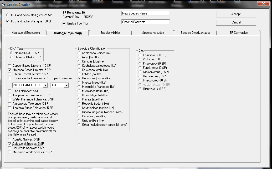Uncheck the Methane-Based Lifeform checkbox
The width and height of the screenshot is (272, 169).
coord(10,70)
